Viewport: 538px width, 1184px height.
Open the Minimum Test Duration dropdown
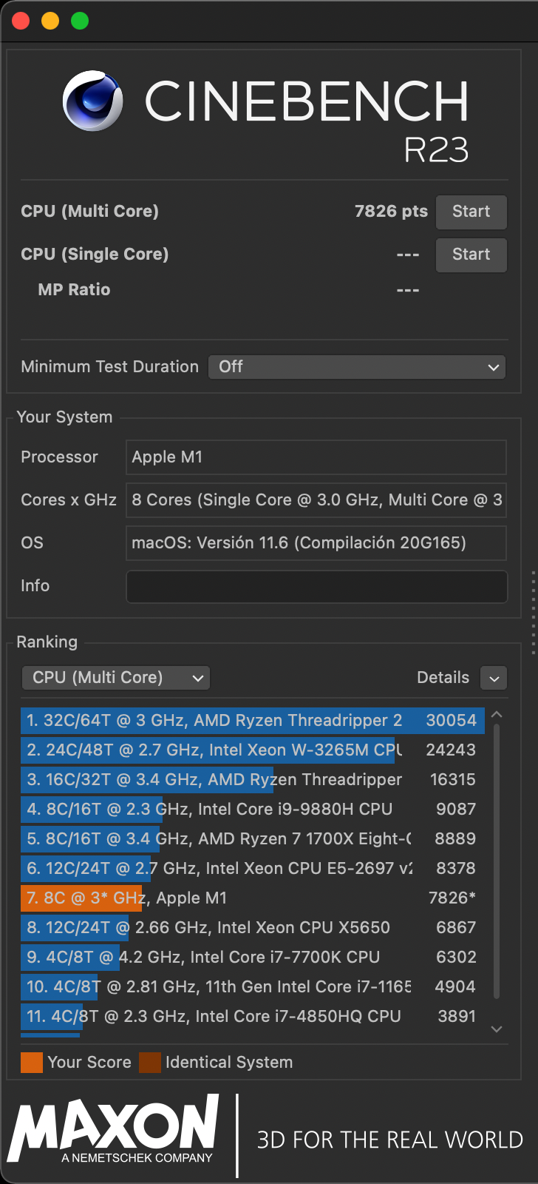click(357, 367)
